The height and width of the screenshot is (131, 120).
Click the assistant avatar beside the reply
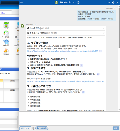pos(22,26)
